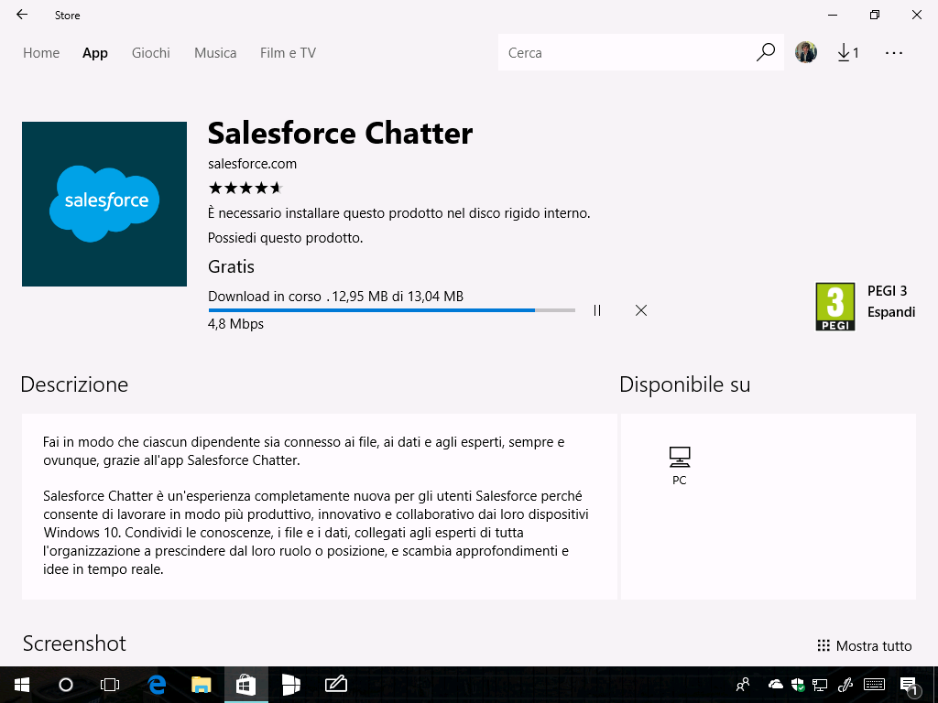Cancel the download with the X icon
This screenshot has height=703, width=938.
(641, 310)
